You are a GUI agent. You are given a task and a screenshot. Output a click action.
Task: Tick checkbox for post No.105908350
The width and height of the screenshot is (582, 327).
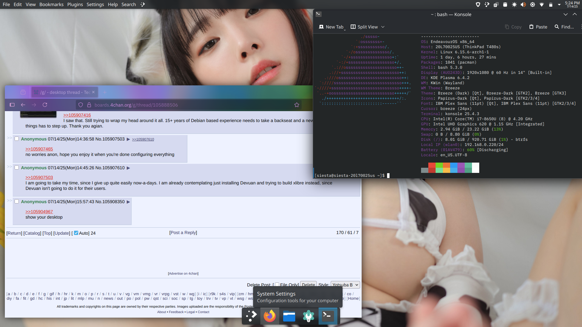click(x=17, y=201)
